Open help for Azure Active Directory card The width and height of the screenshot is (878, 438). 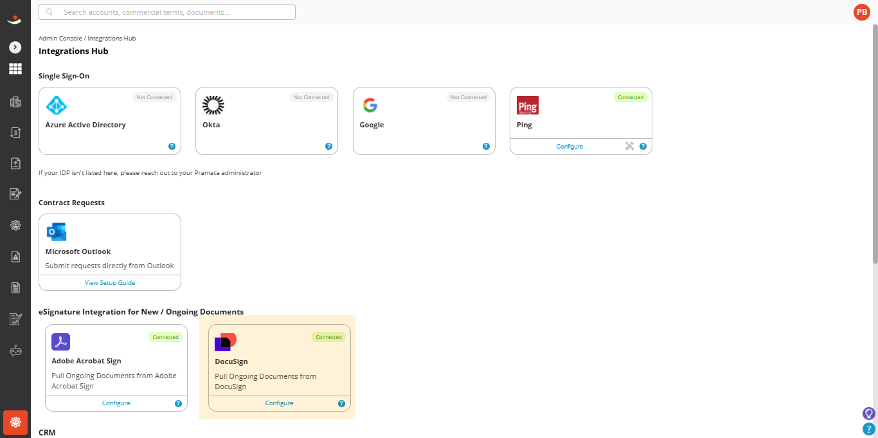pyautogui.click(x=172, y=146)
